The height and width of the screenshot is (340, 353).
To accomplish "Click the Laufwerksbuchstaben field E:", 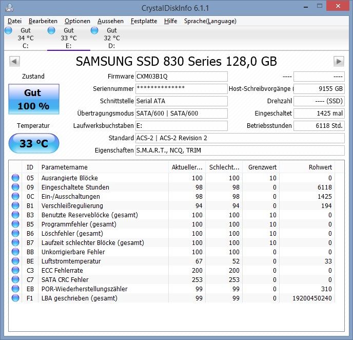I will (x=182, y=126).
